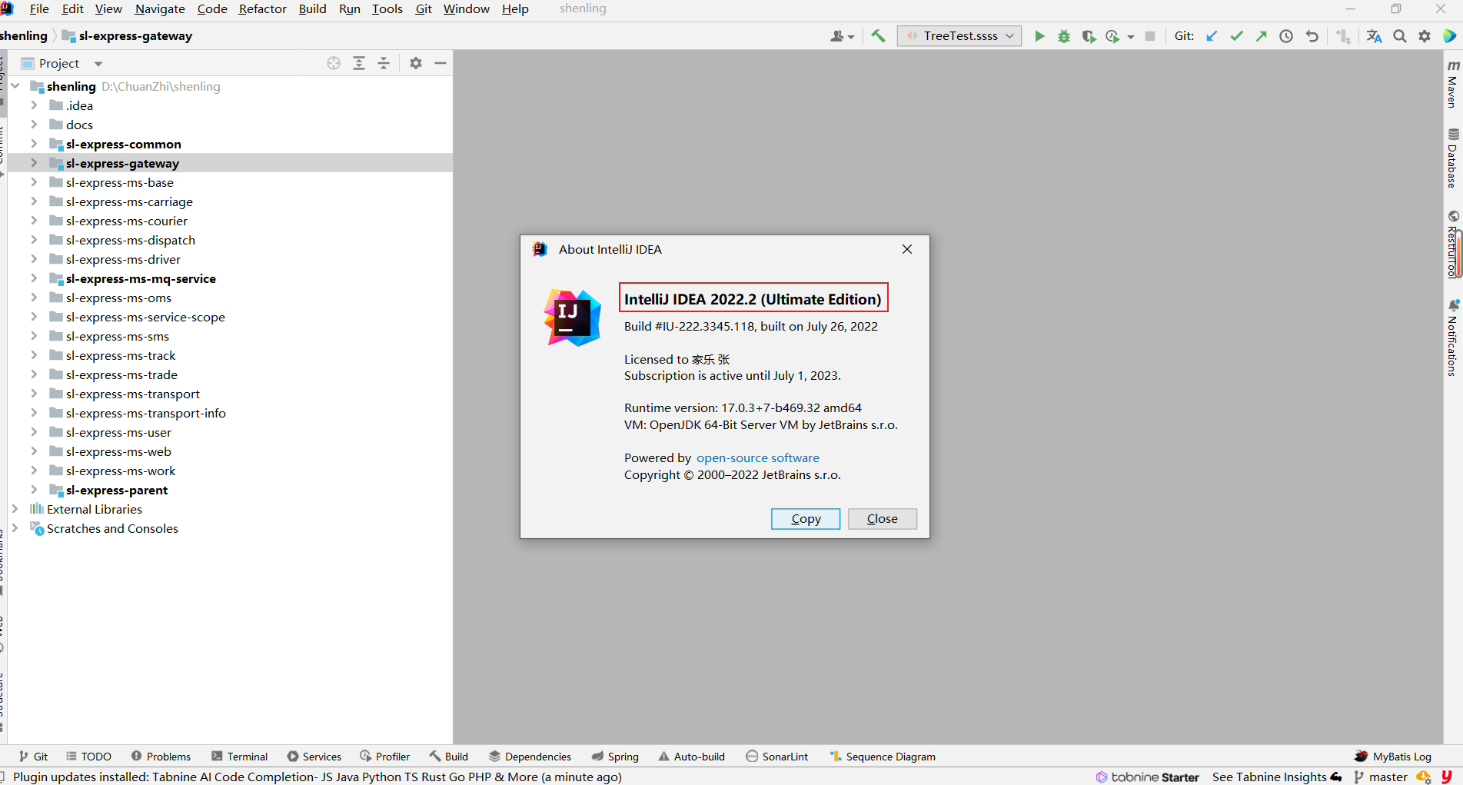Expand all nodes in Project panel
The height and width of the screenshot is (785, 1463).
359,63
